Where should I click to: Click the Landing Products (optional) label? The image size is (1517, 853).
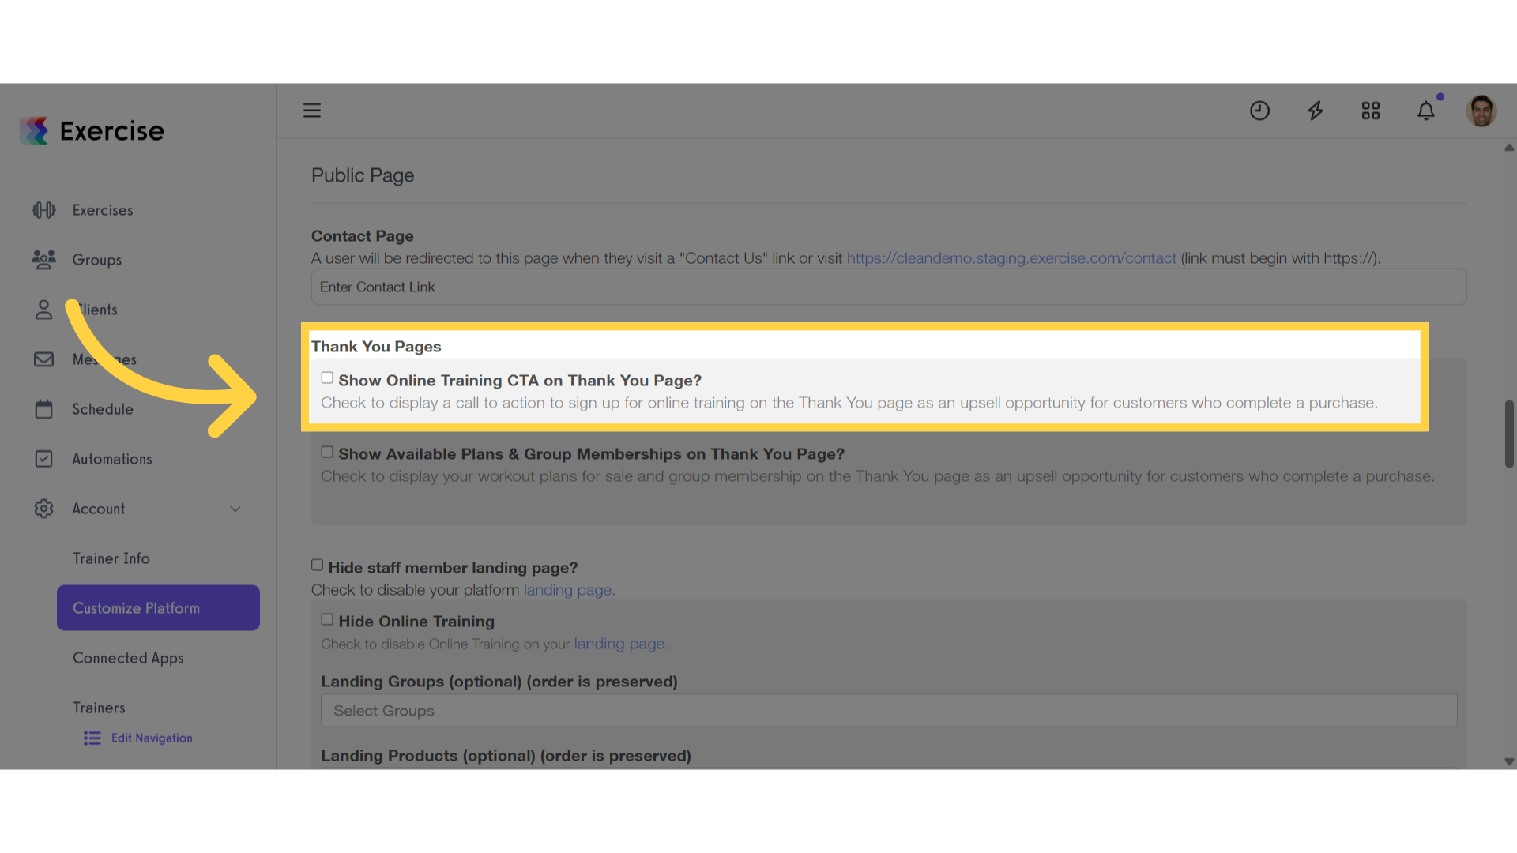point(506,756)
